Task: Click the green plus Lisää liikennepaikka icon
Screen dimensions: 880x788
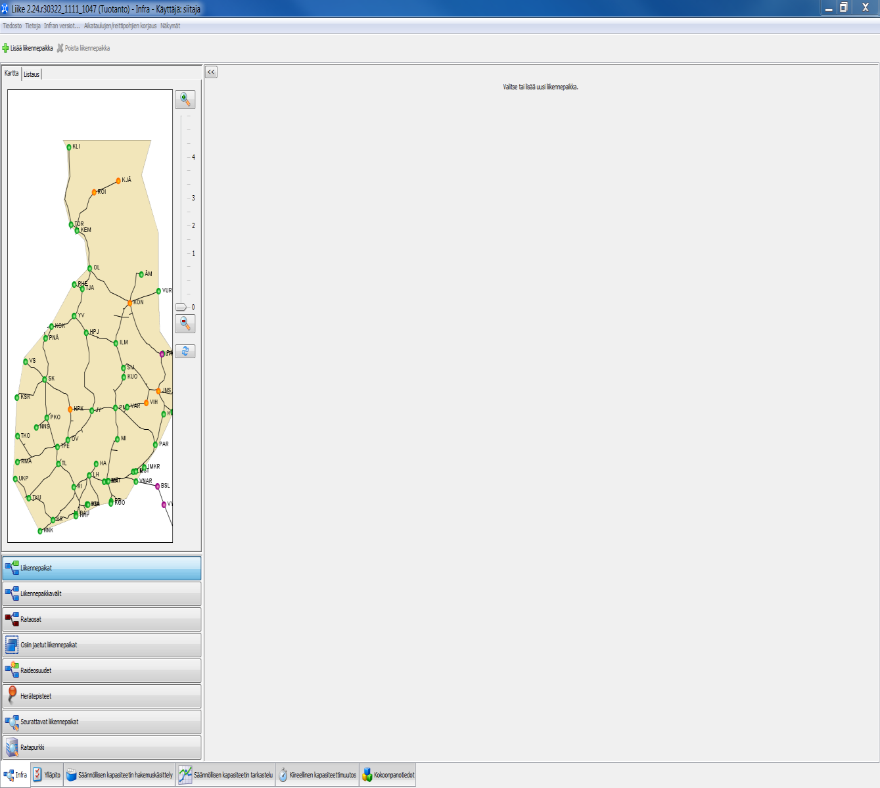Action: click(5, 48)
